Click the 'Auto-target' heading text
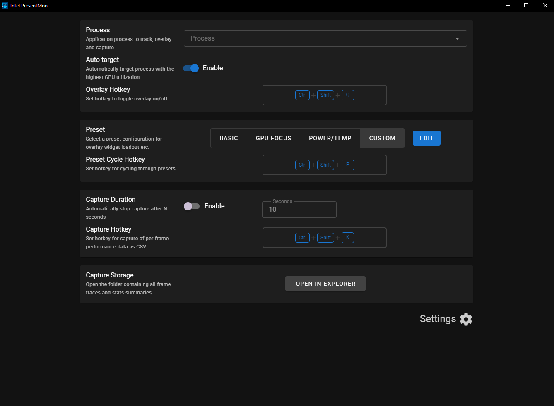Image resolution: width=554 pixels, height=406 pixels. pos(102,60)
